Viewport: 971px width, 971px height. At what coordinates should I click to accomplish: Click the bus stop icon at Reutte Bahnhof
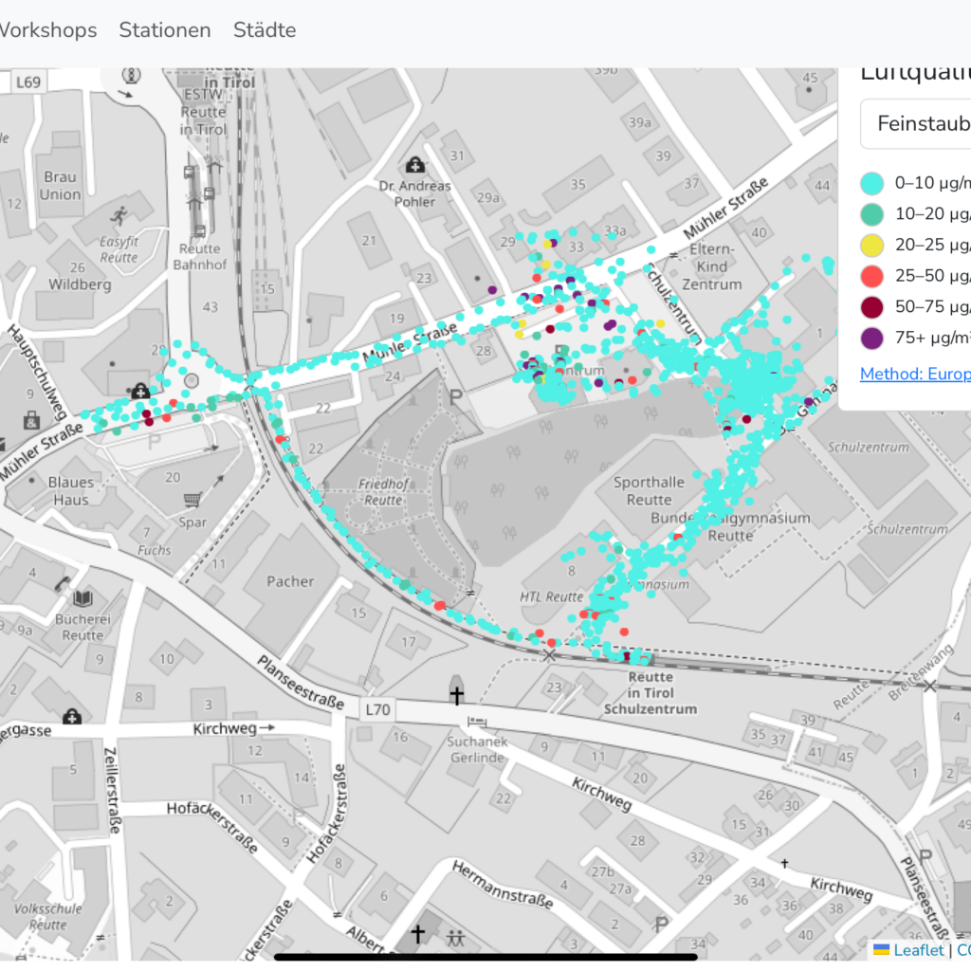point(199,230)
